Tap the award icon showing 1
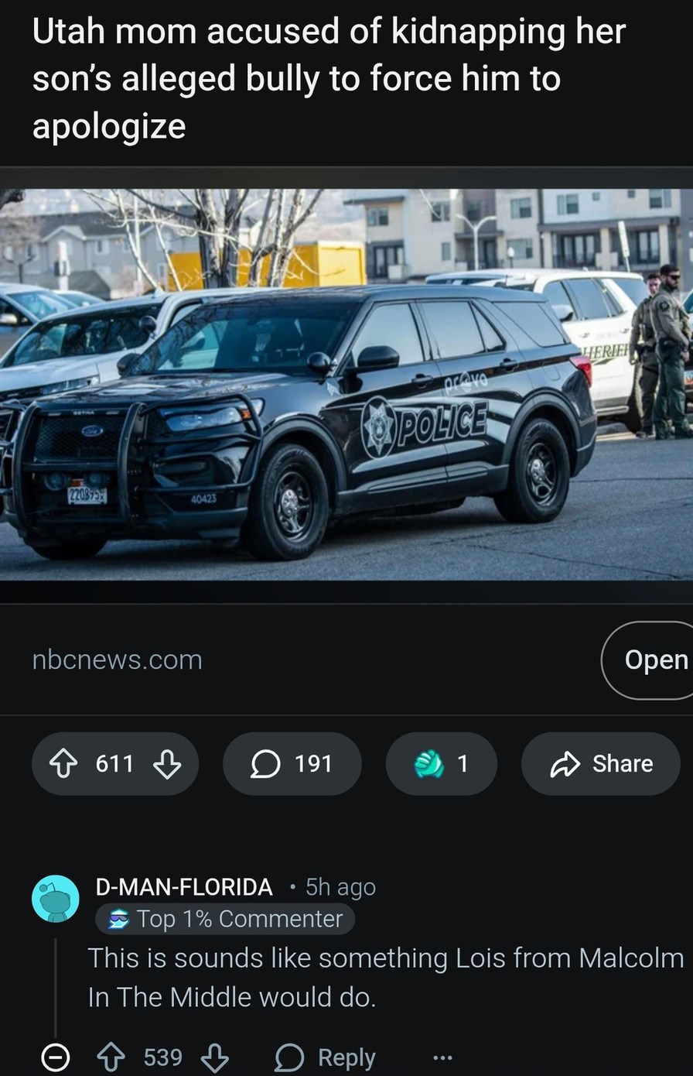693x1076 pixels. point(442,764)
